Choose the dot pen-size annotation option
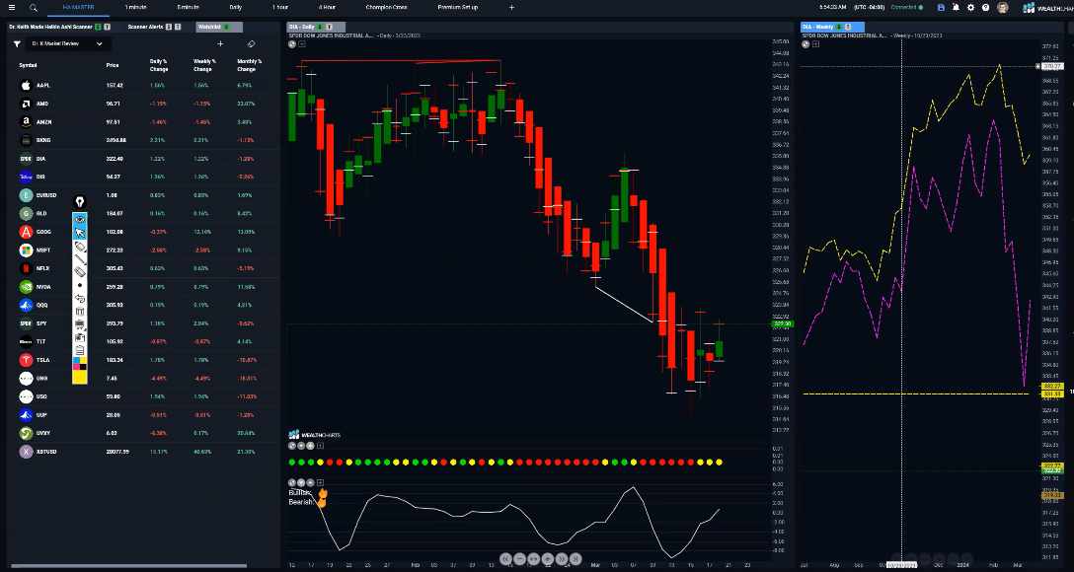This screenshot has width=1074, height=572. coord(79,285)
